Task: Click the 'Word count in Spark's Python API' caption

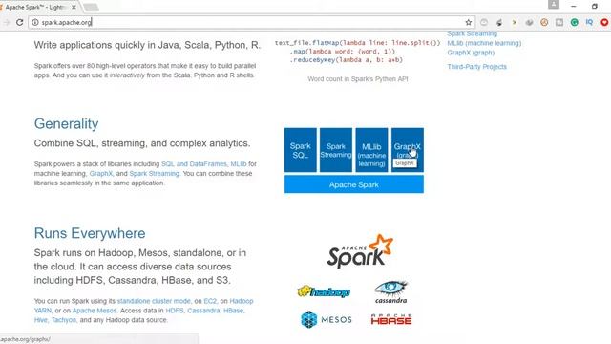Action: point(358,79)
